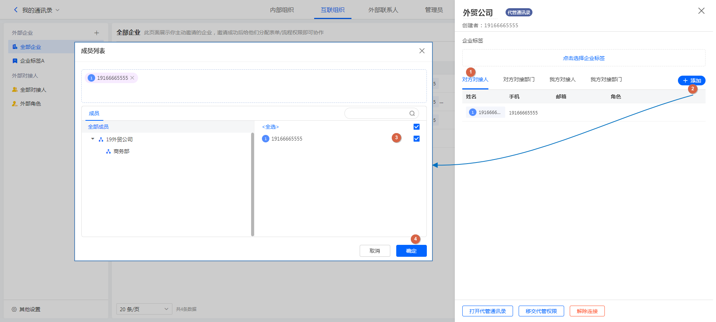This screenshot has width=716, height=322.
Task: Click the 其他设置 gear icon
Action: click(14, 309)
